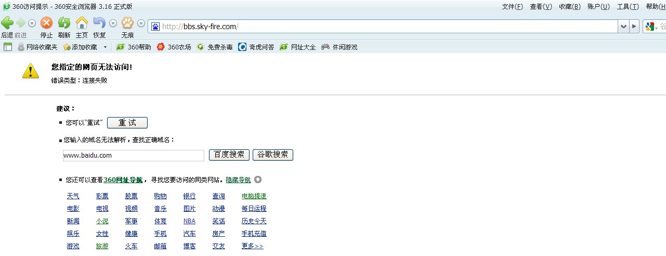Open the 休闲游戏 bookmark
Viewport: 666px width, 256px height.
(x=339, y=47)
